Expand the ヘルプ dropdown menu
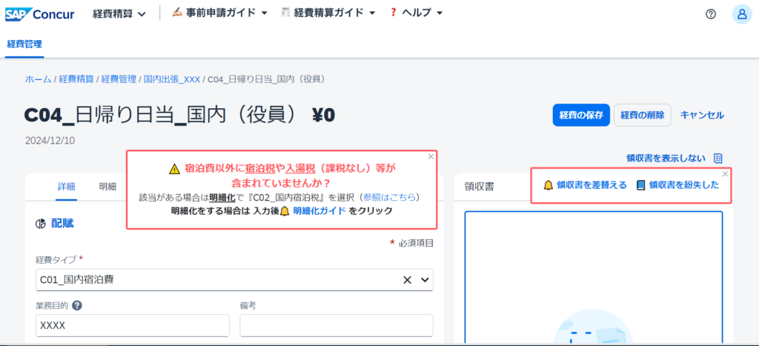The height and width of the screenshot is (346, 759). 416,13
